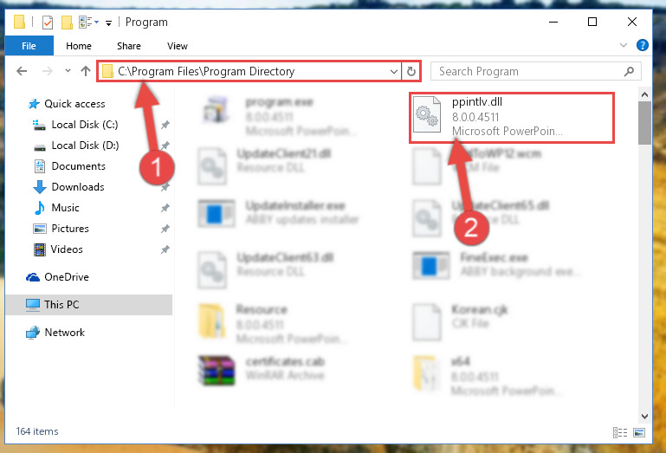Viewport: 666px width, 453px height.
Task: Click the vertical scrollbar down arrow
Action: (644, 417)
